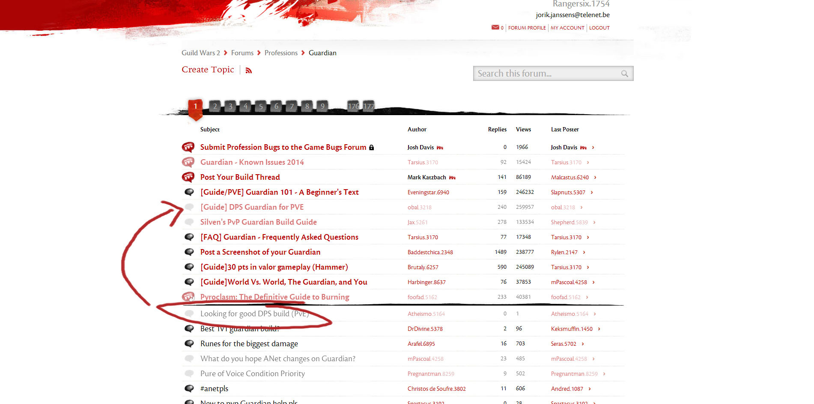Open the RSS feed icon beside Create Topic
The height and width of the screenshot is (404, 814).
tap(249, 71)
